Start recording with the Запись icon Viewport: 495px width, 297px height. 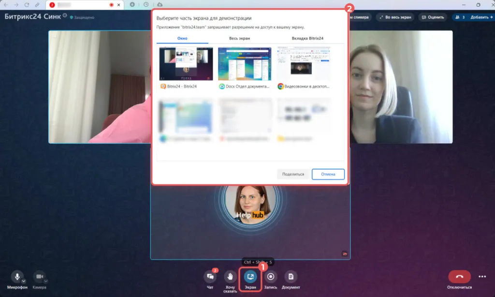pos(271,277)
